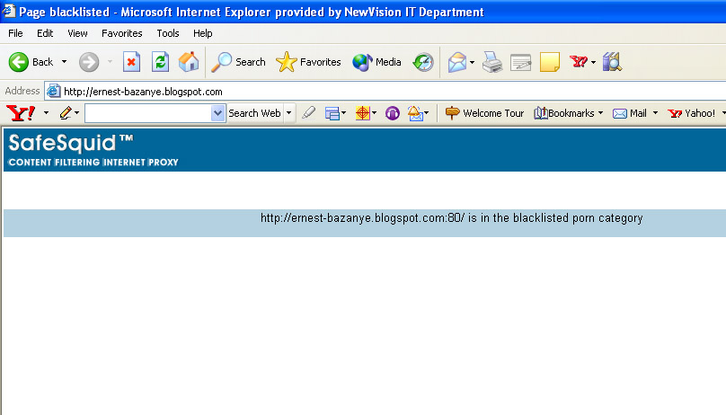
Task: Open the File menu
Action: (x=15, y=33)
